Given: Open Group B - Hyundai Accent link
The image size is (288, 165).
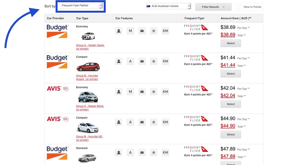Looking at the screenshot, I should pyautogui.click(x=87, y=77).
